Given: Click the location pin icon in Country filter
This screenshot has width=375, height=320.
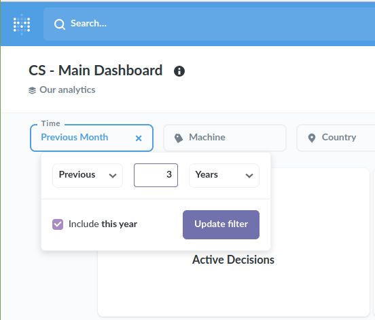Looking at the screenshot, I should point(312,138).
